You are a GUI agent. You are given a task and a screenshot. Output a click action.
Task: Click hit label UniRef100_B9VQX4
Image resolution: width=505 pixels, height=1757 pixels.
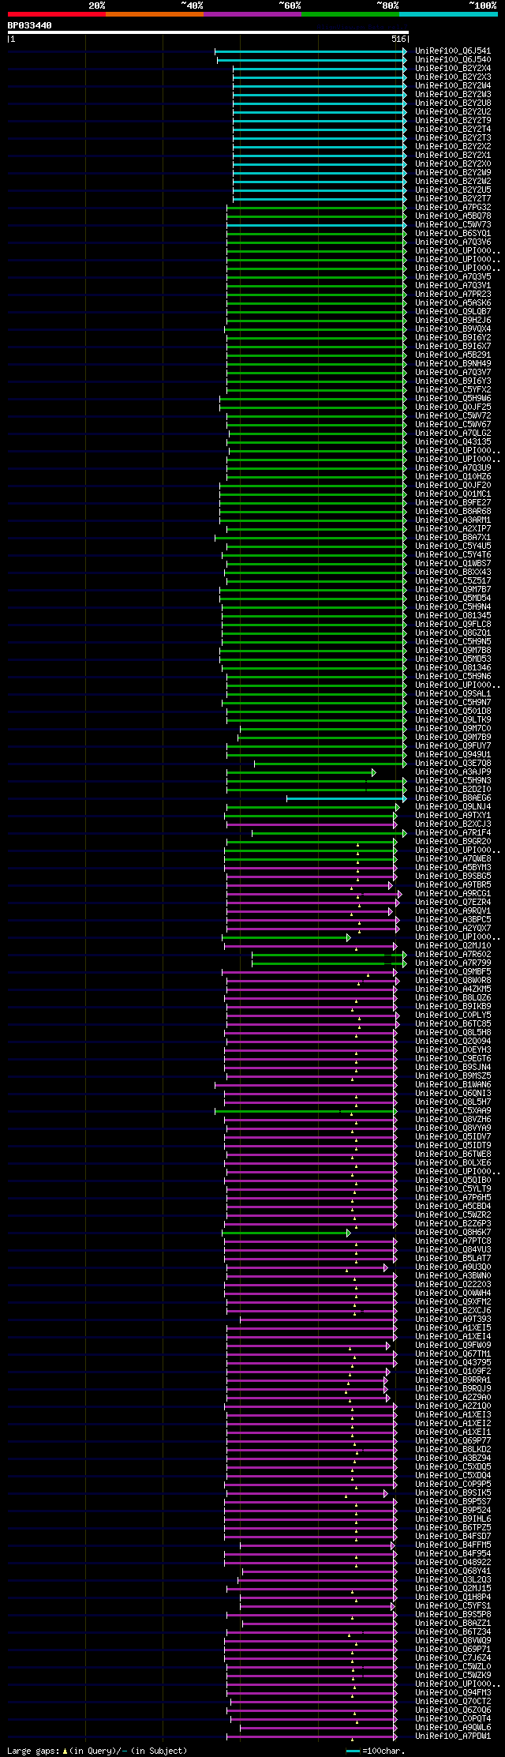click(x=453, y=328)
